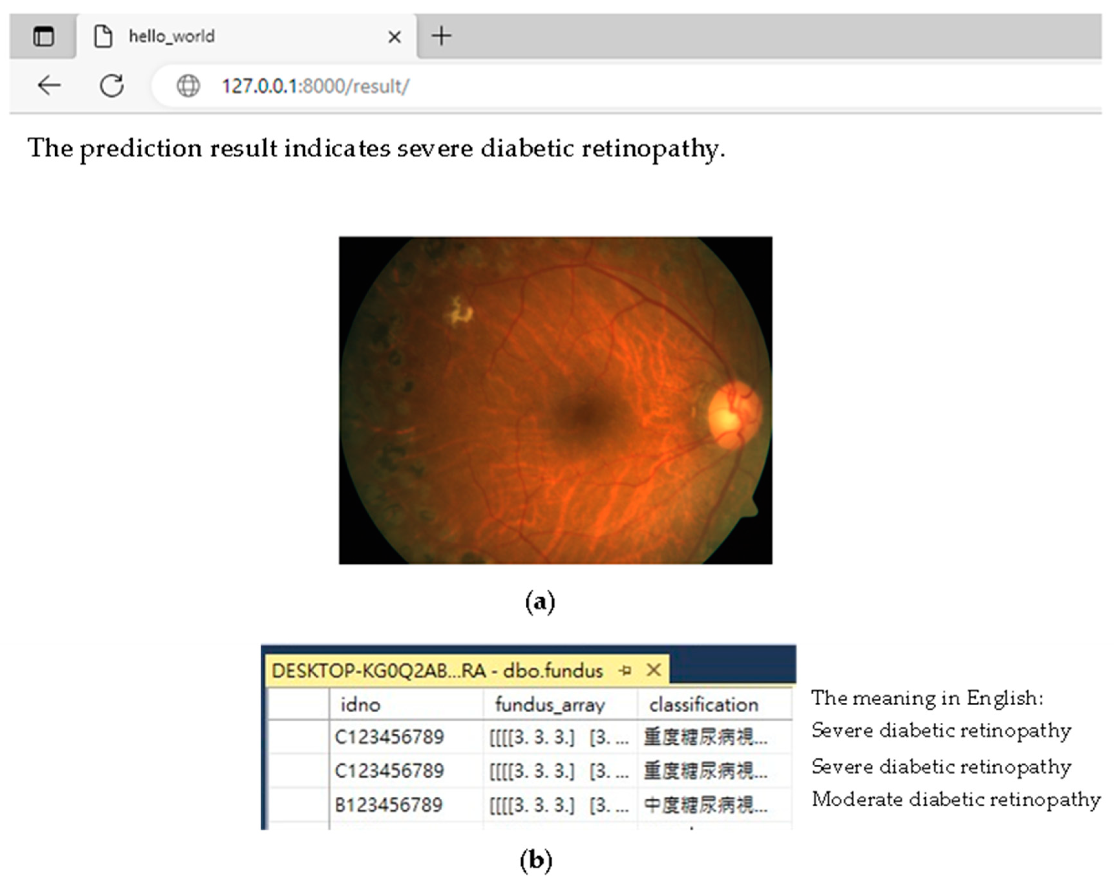Pin the dbo.fundus document tab
1114x892 pixels.
click(x=625, y=671)
